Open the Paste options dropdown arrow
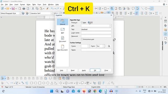Image resolution: width=168 pixels, height=94 pixels. pos(44,9)
